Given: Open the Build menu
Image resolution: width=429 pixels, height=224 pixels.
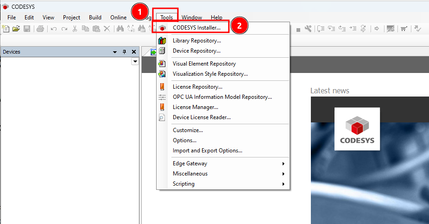Looking at the screenshot, I should coord(95,18).
